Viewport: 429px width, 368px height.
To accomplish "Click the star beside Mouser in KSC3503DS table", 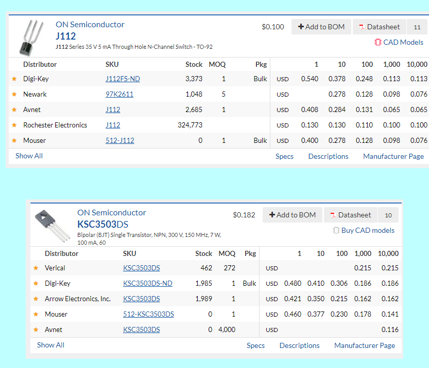I will pyautogui.click(x=36, y=314).
